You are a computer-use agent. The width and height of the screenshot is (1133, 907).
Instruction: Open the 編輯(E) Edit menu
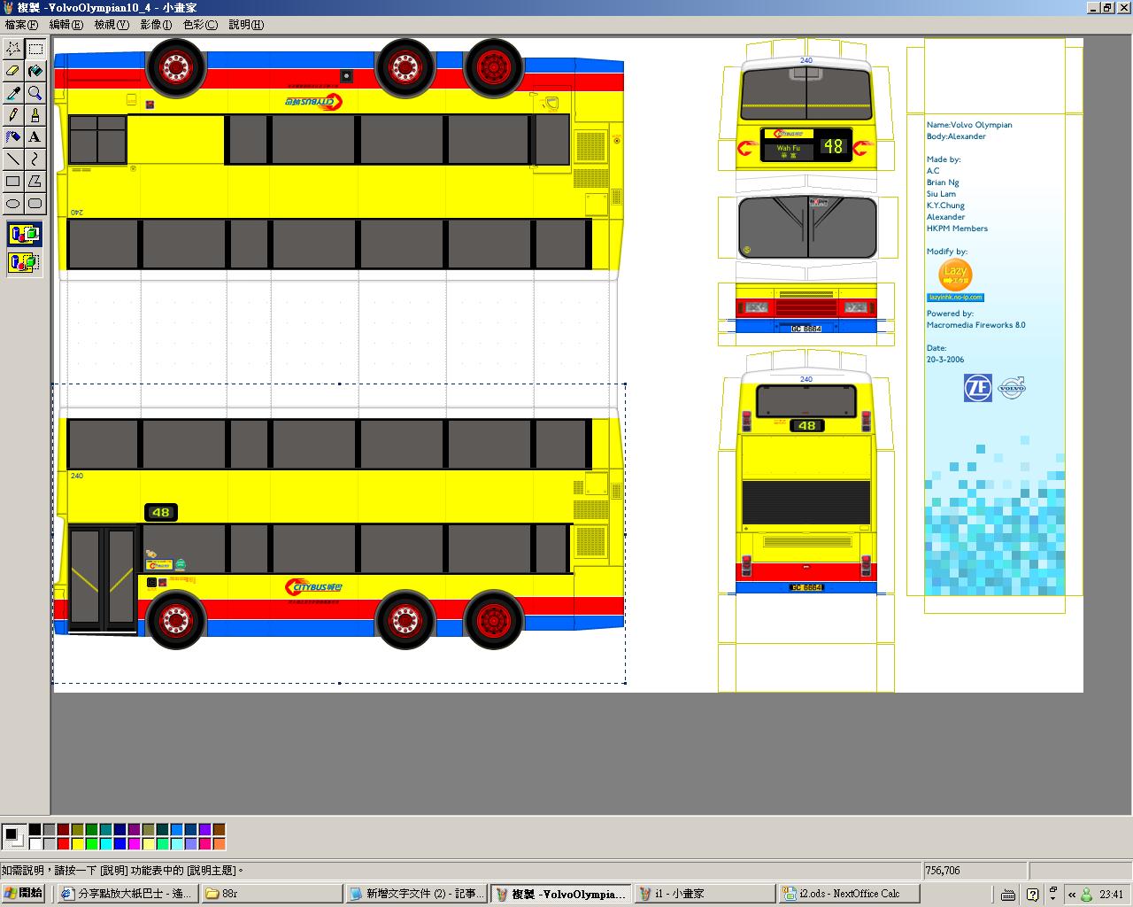[x=66, y=25]
